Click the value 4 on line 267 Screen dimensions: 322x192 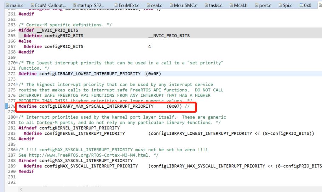click(149, 46)
